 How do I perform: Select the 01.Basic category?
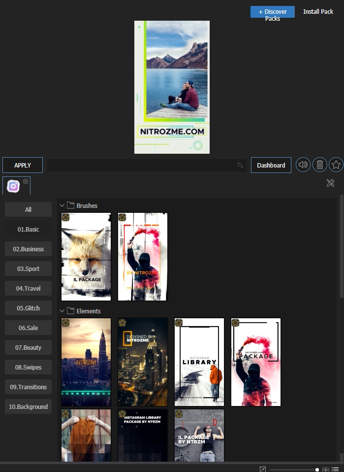(28, 229)
